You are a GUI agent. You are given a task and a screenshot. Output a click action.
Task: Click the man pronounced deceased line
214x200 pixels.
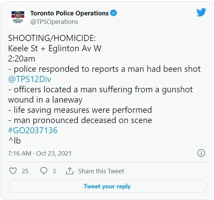[80, 120]
